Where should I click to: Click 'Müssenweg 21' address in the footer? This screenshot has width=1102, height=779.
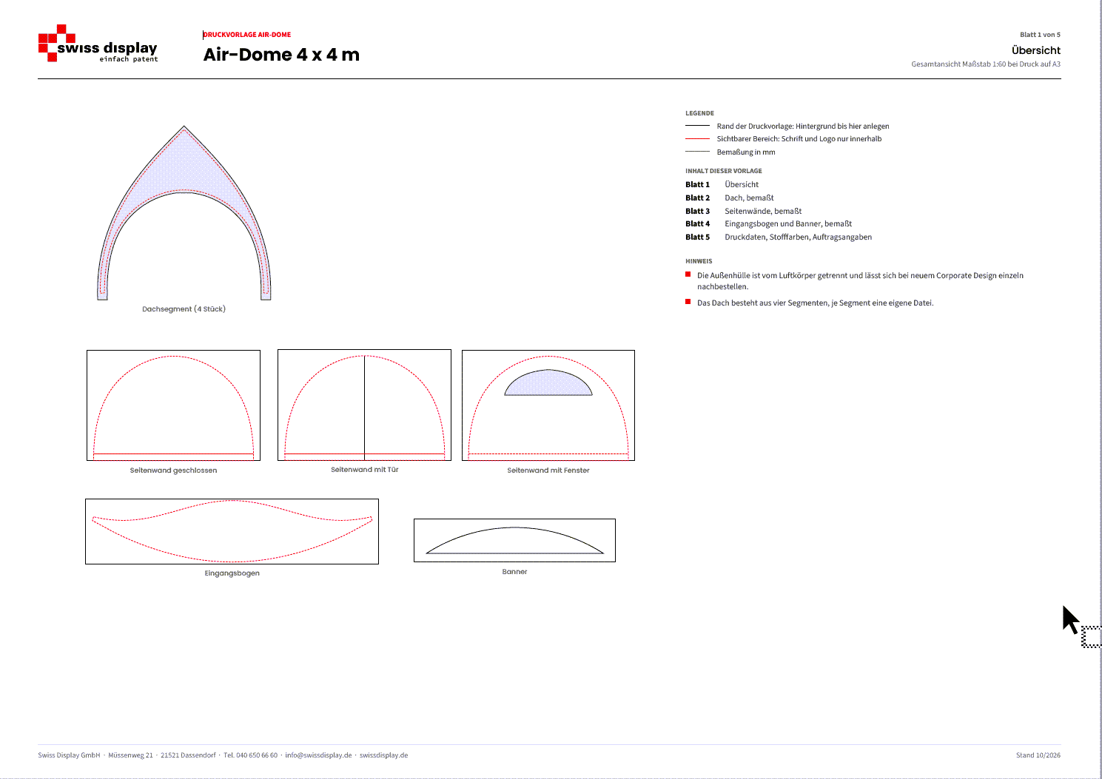(x=130, y=755)
